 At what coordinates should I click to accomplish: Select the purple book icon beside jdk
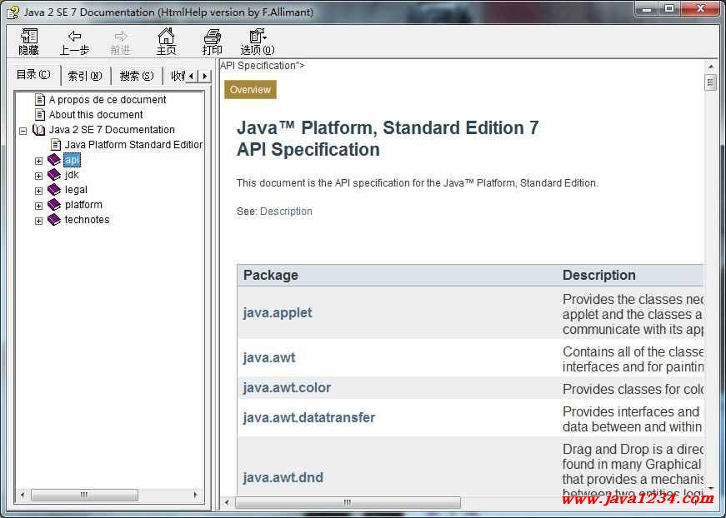click(x=54, y=175)
